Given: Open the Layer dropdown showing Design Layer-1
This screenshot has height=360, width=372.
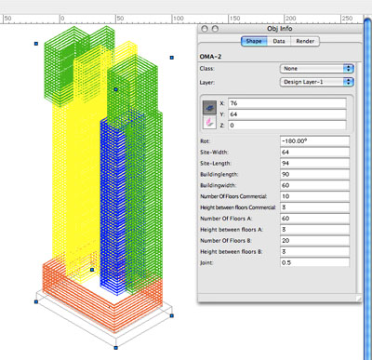Looking at the screenshot, I should point(317,82).
